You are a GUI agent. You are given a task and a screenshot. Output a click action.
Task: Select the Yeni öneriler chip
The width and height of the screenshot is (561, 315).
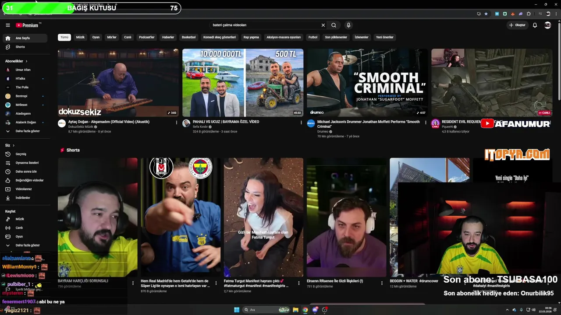pyautogui.click(x=385, y=37)
